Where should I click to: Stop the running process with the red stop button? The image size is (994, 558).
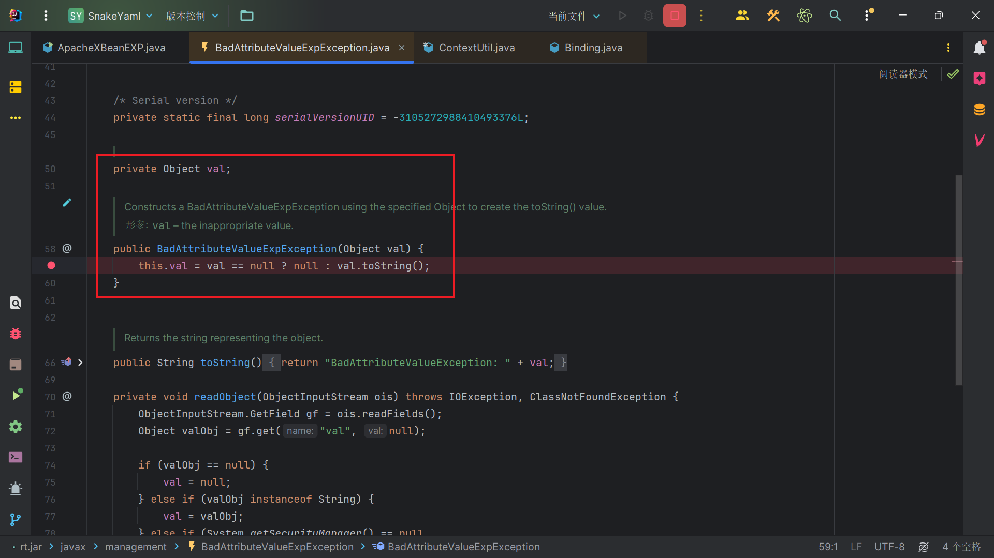(675, 16)
